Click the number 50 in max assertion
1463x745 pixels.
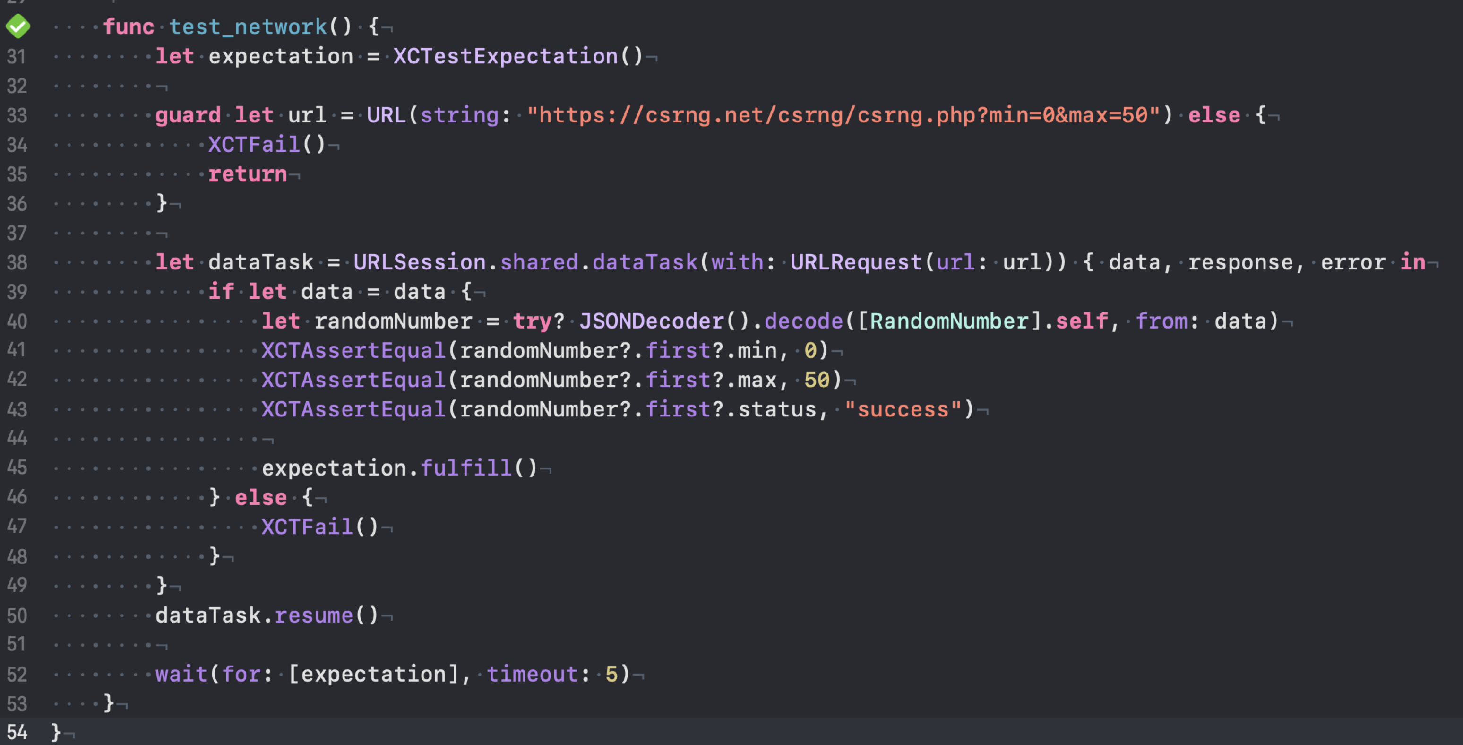click(817, 380)
